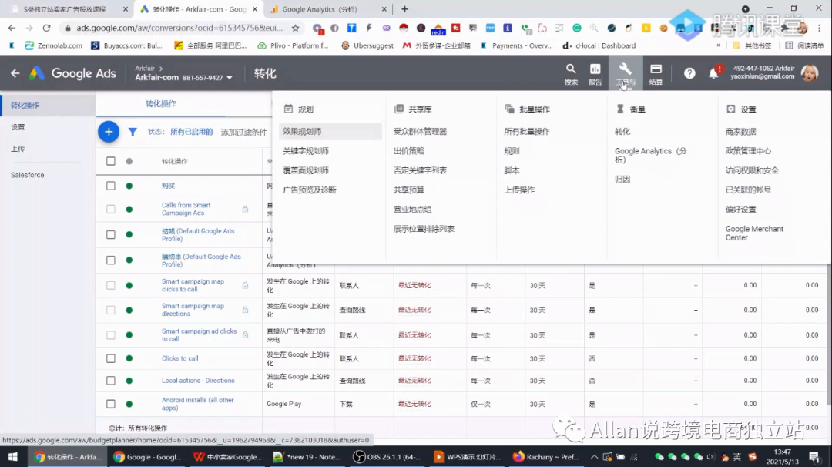
Task: Open Salesforce in left sidebar
Action: (28, 175)
